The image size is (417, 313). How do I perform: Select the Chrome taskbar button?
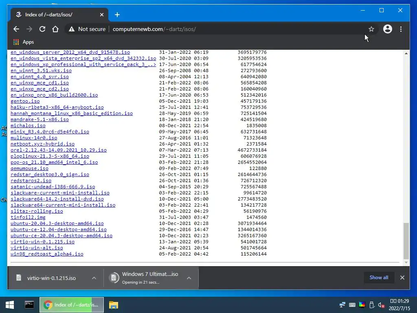point(72,305)
